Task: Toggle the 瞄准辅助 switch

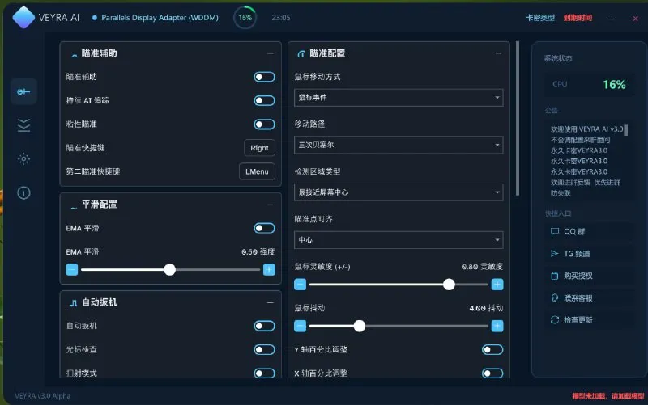Action: [265, 77]
